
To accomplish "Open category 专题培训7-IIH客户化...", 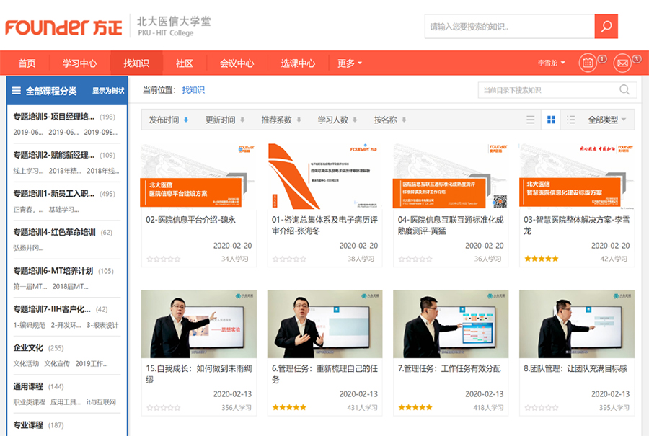I will (52, 309).
